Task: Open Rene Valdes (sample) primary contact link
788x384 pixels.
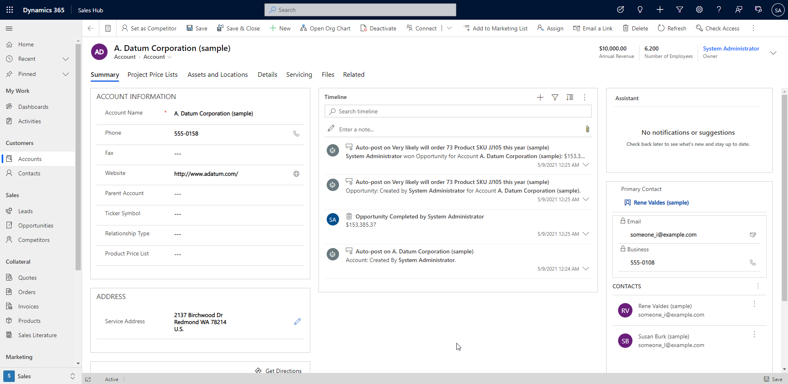Action: pyautogui.click(x=661, y=202)
